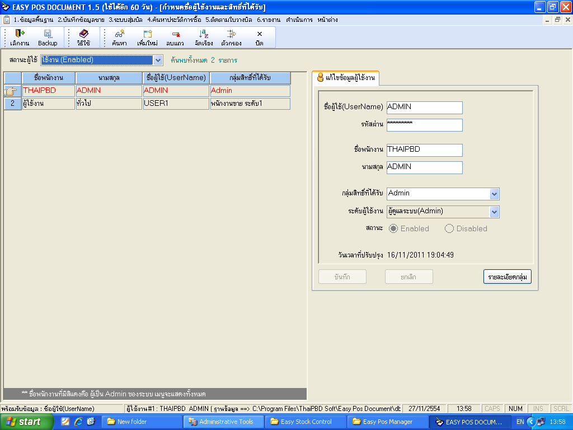Click the red THAIPBD cell in table
Viewport: 573px width, 430px height.
pos(49,91)
